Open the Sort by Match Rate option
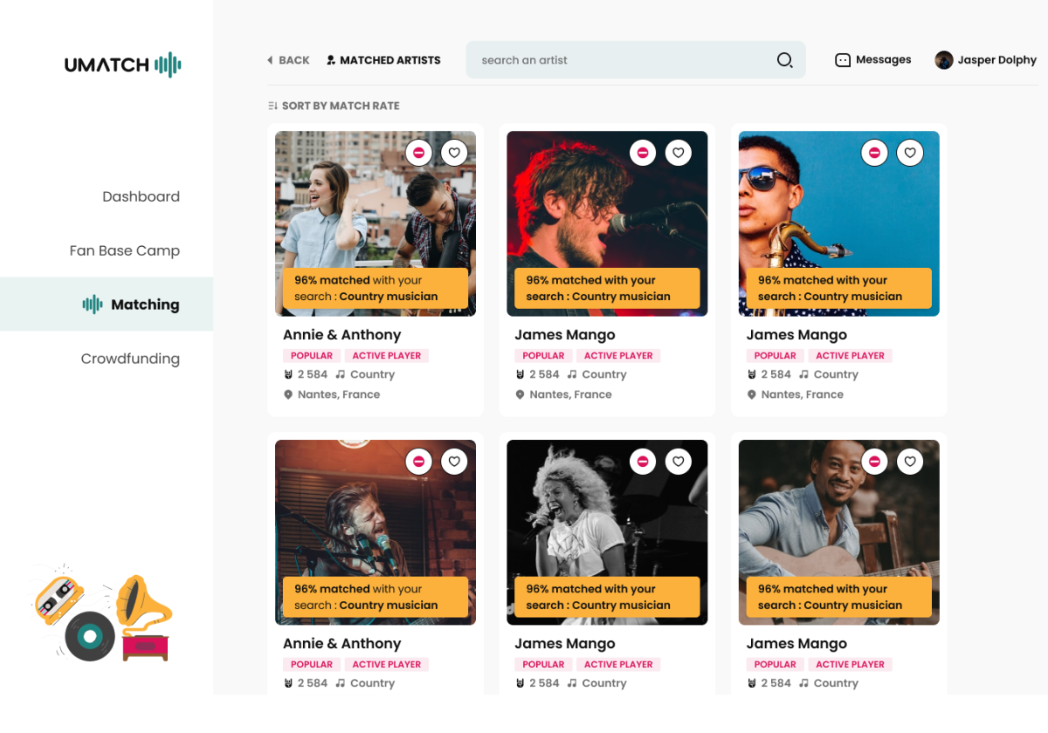 334,106
